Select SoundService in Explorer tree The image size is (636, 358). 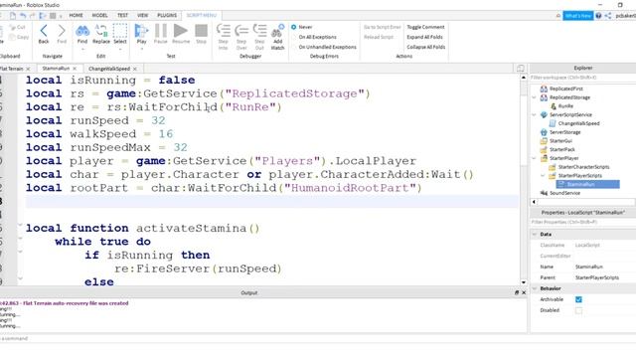(x=564, y=193)
